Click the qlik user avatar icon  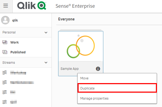[x=5, y=20]
